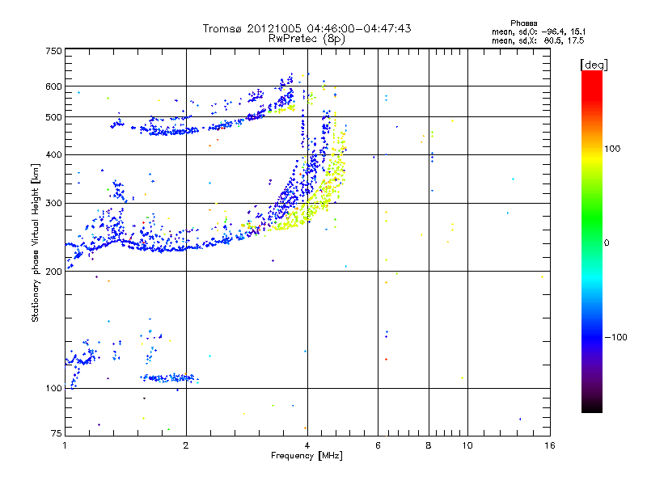Click the x-axis '10' tick label
The image size is (647, 485).
pyautogui.click(x=467, y=445)
